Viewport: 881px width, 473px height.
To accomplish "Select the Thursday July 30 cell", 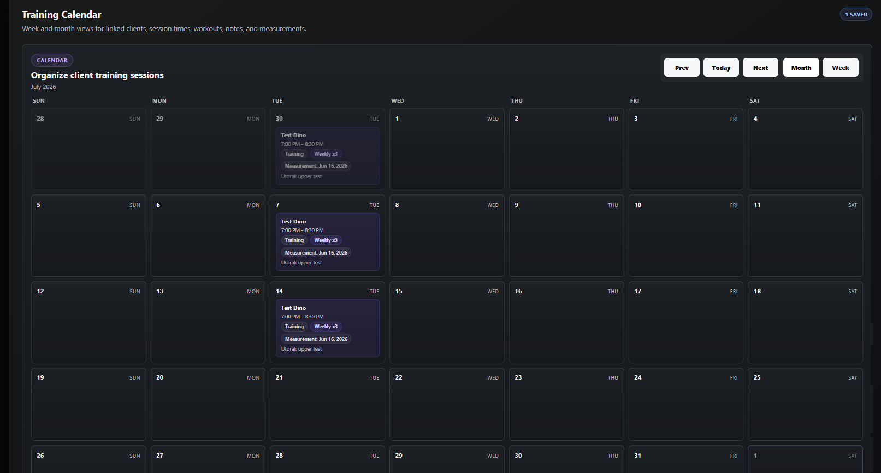I will coord(566,459).
